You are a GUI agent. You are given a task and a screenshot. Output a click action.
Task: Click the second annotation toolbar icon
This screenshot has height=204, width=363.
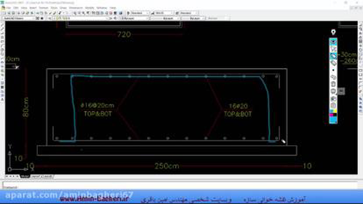333,49
